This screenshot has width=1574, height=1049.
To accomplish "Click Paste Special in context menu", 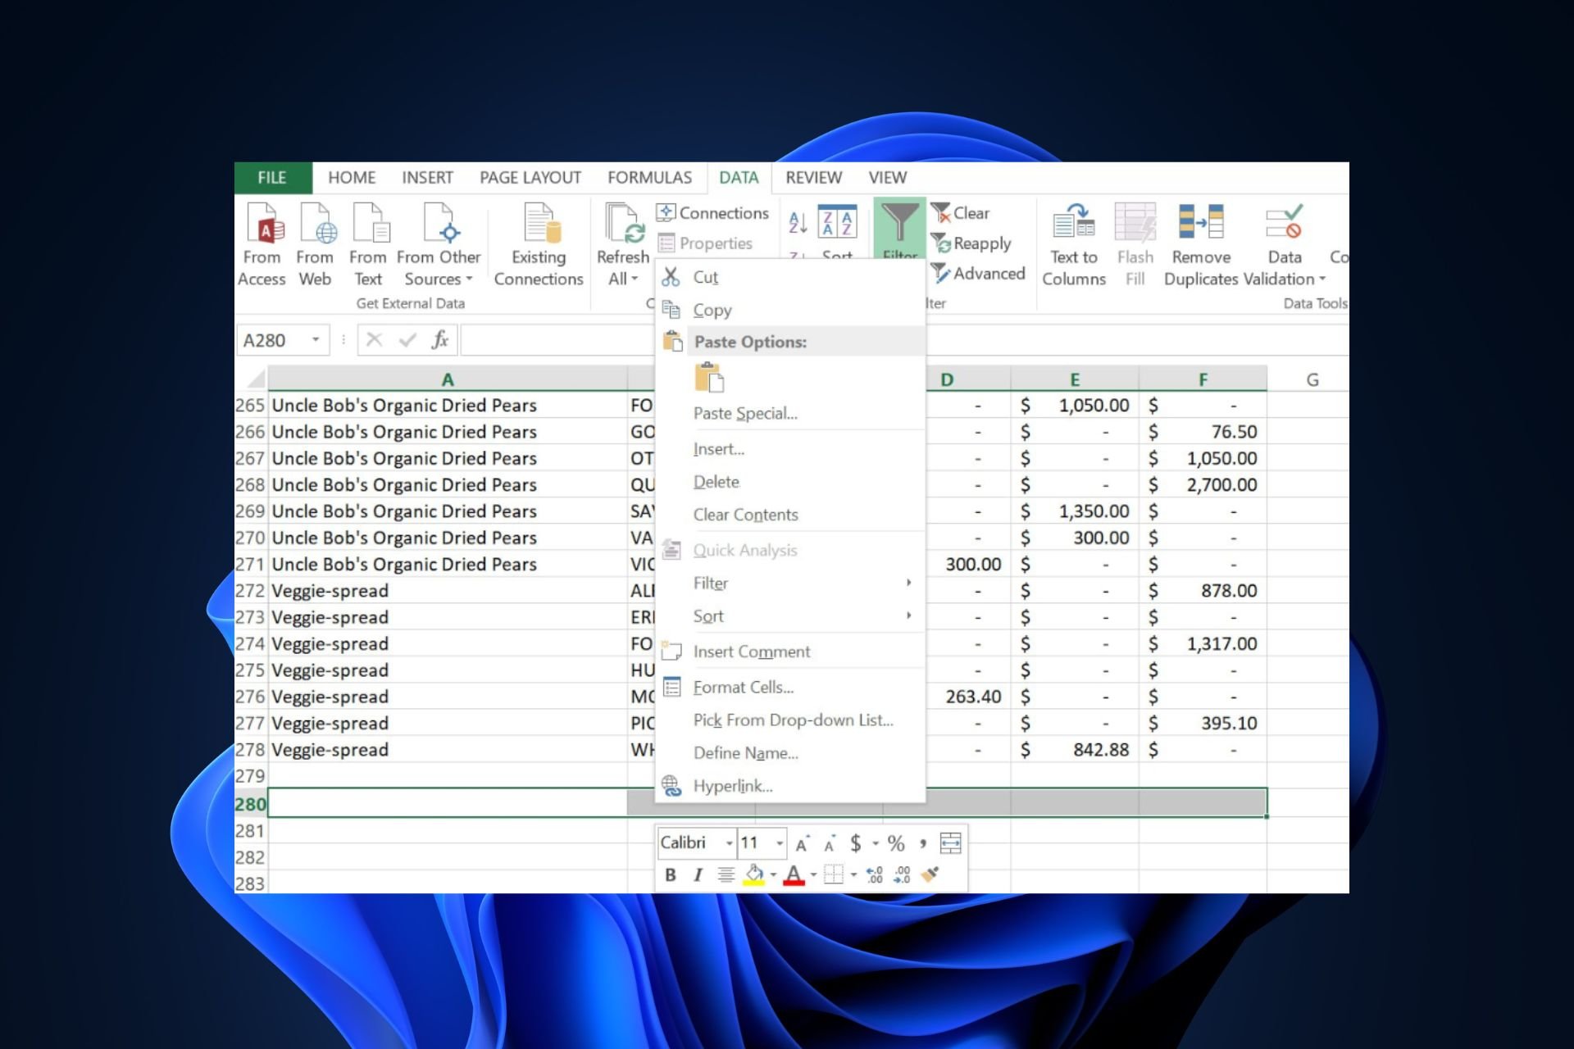I will click(x=745, y=412).
